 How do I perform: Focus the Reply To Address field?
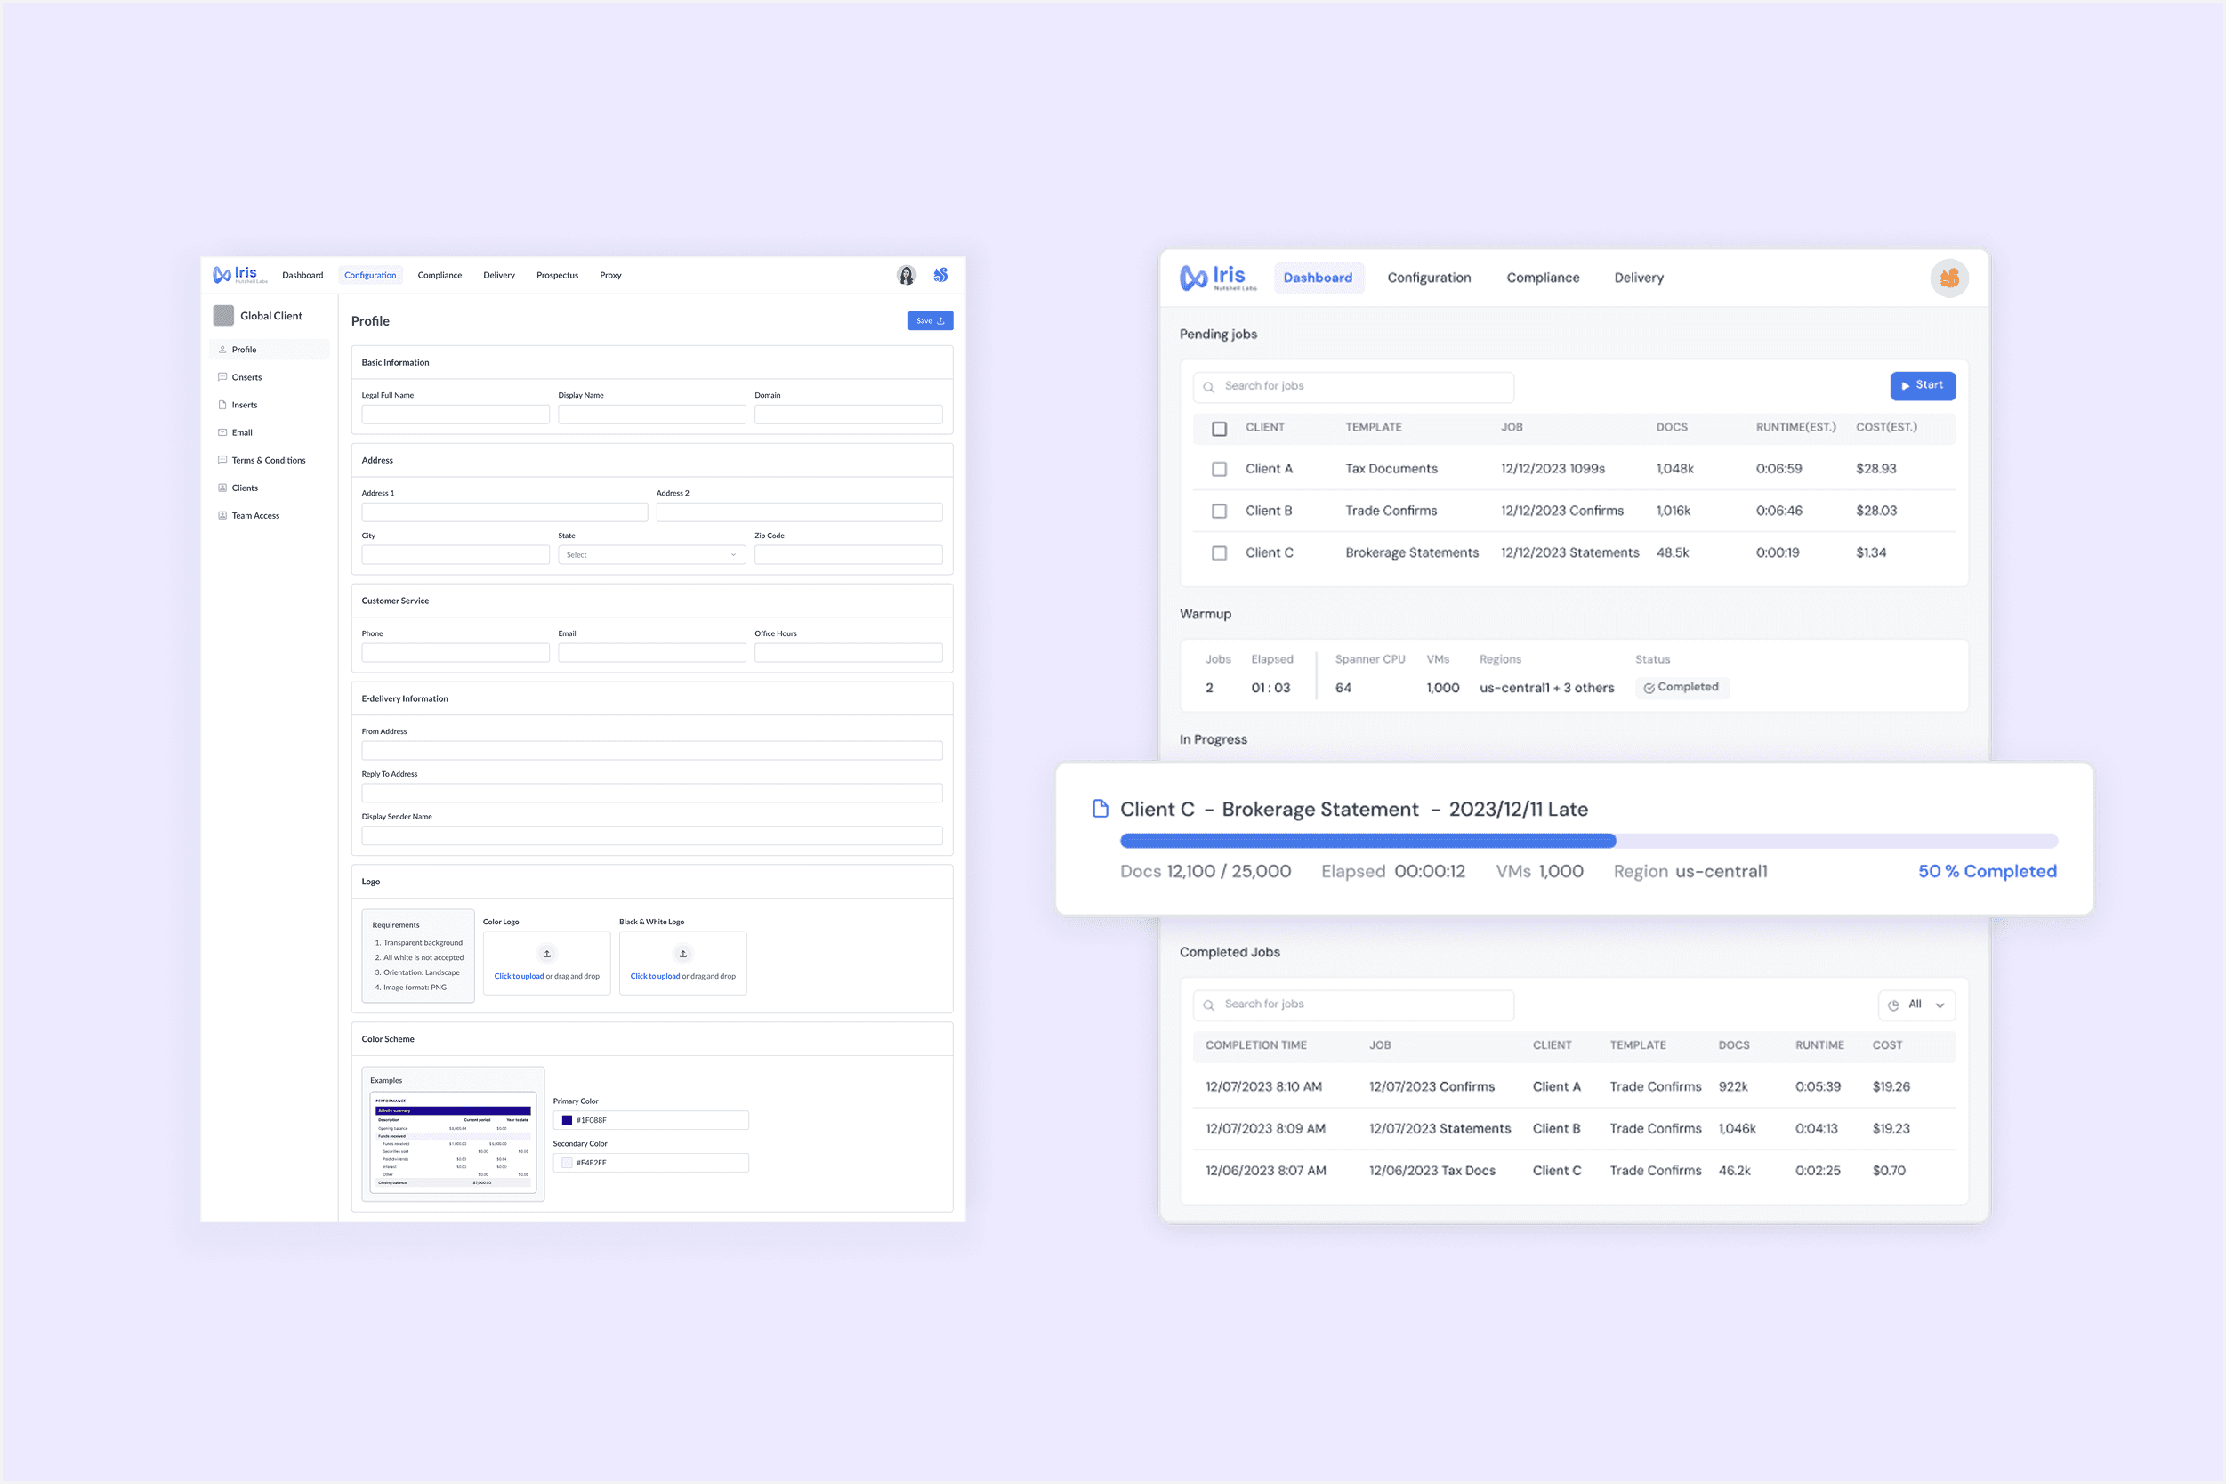(x=652, y=793)
